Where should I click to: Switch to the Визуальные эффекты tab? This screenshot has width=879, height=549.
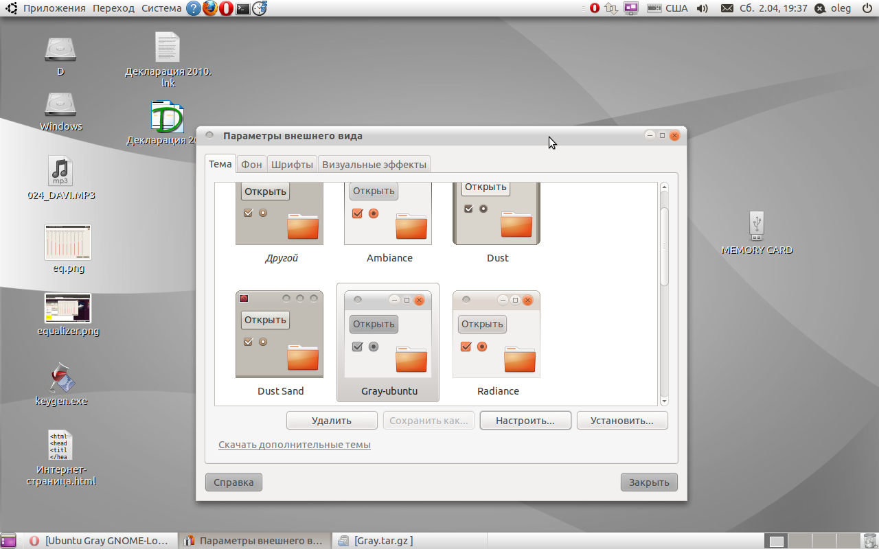375,165
